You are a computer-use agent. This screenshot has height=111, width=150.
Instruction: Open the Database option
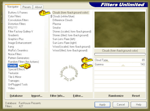(16, 96)
